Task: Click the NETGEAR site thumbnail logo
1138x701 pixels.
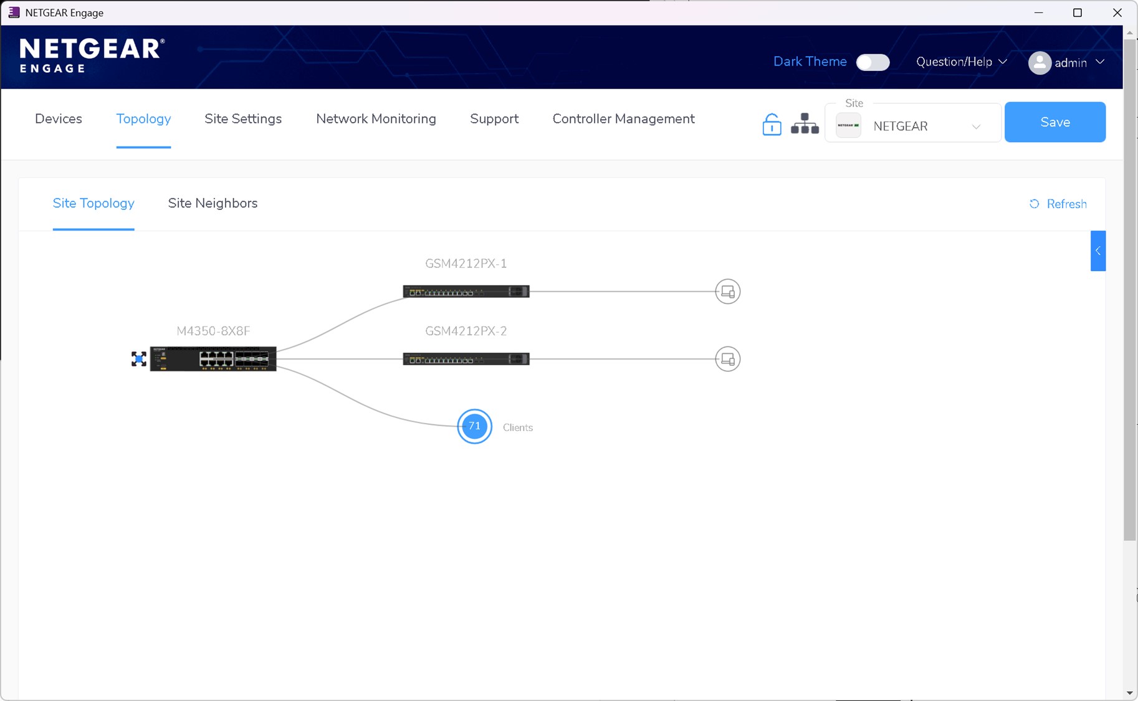Action: 848,125
